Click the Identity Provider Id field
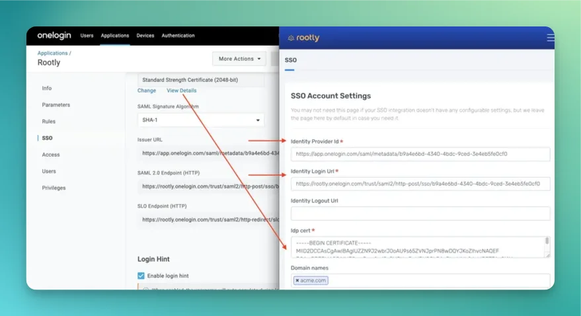 (420, 154)
